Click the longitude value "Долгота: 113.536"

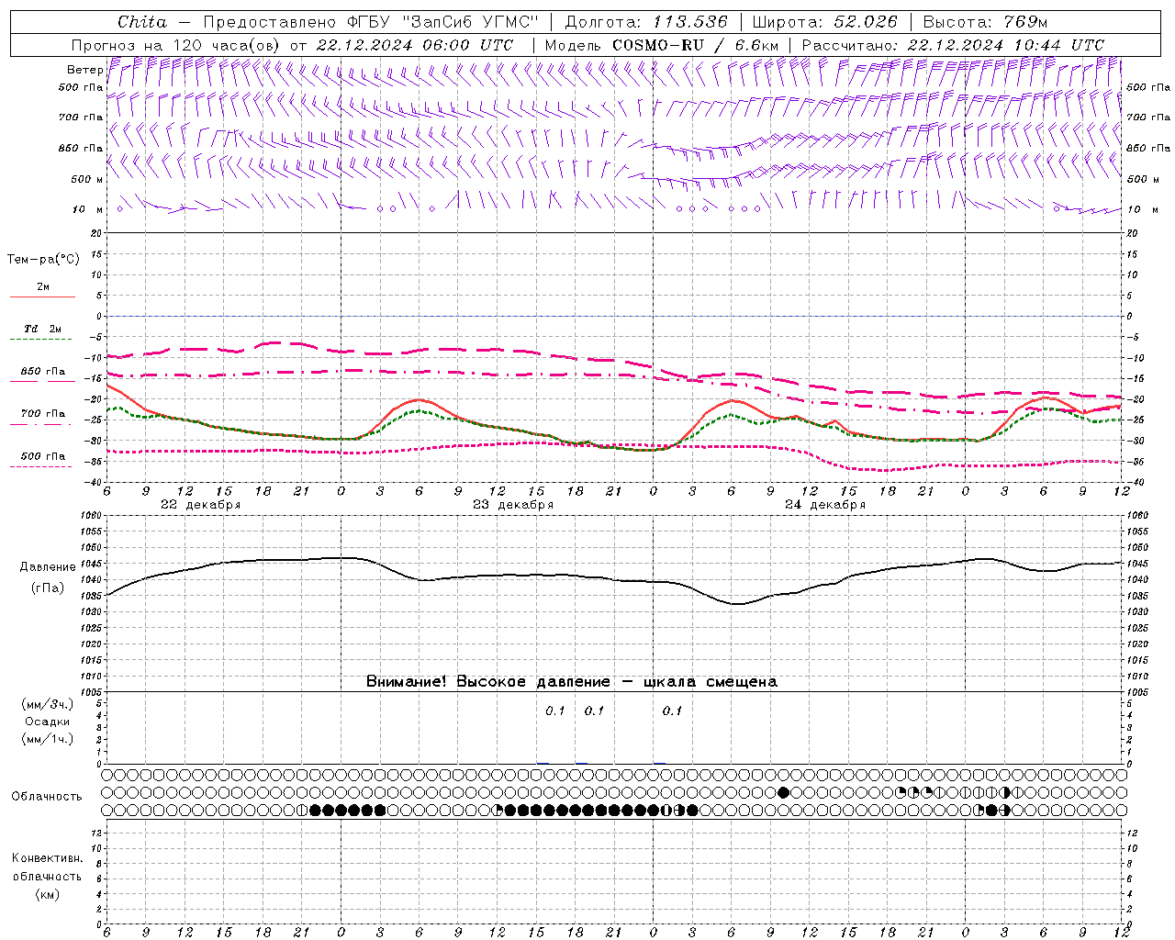coord(646,22)
